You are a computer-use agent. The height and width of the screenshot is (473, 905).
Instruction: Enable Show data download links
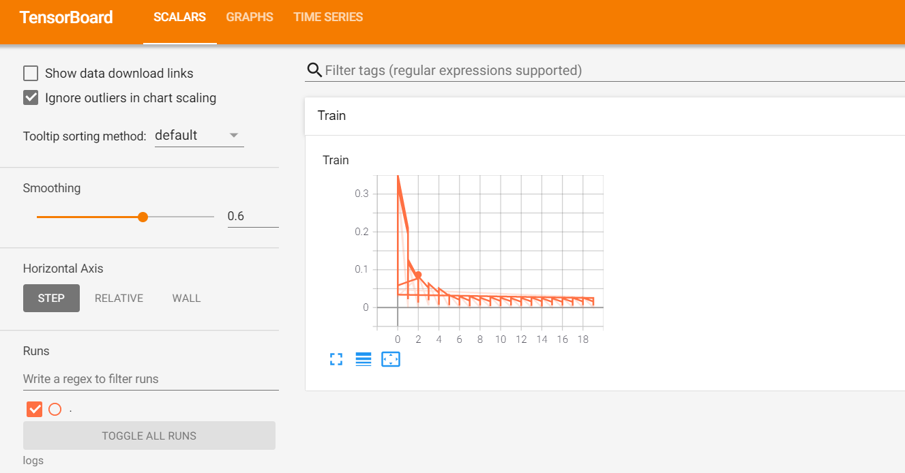[30, 73]
